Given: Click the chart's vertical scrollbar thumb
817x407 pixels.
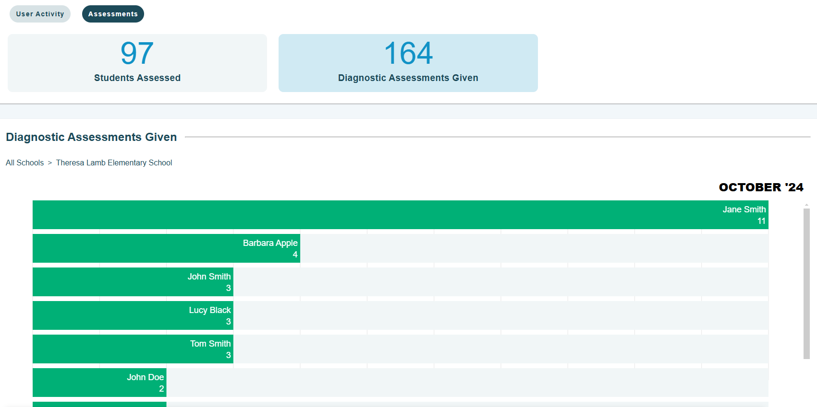Looking at the screenshot, I should [806, 283].
